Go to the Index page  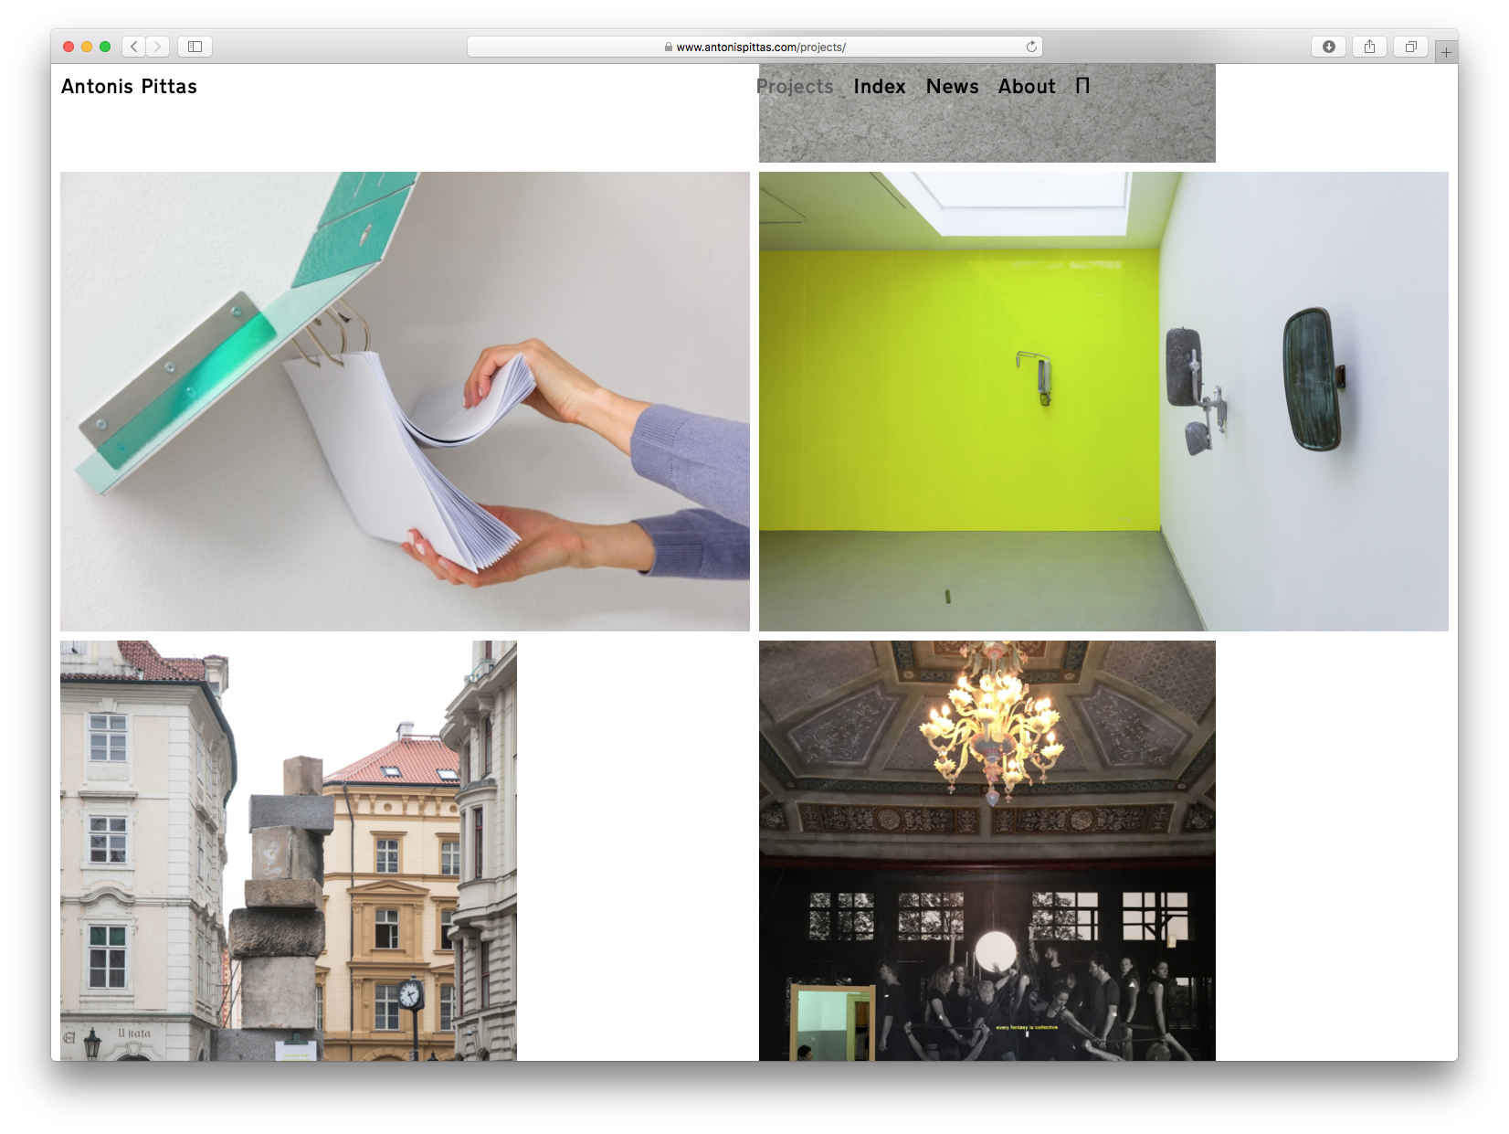pos(879,87)
